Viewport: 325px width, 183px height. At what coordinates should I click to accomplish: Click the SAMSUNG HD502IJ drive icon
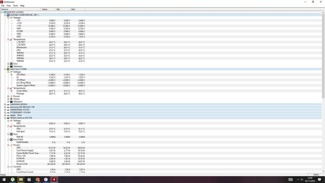click(x=8, y=104)
